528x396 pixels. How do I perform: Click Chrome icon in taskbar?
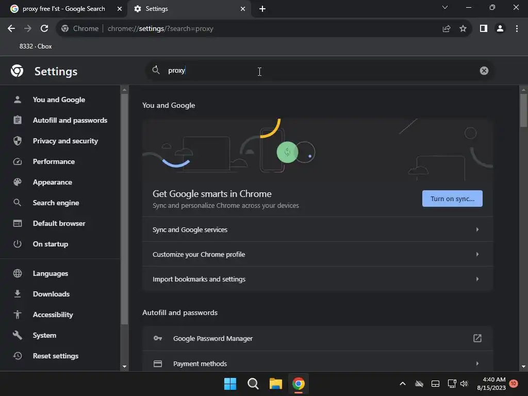(x=299, y=384)
